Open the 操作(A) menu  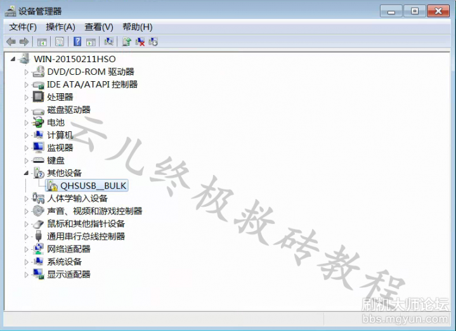[60, 27]
